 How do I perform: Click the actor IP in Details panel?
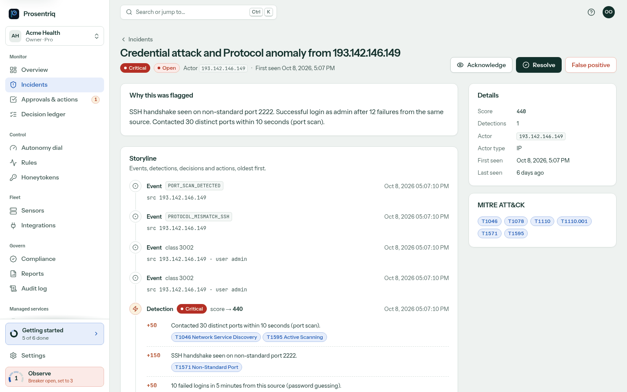click(x=541, y=136)
